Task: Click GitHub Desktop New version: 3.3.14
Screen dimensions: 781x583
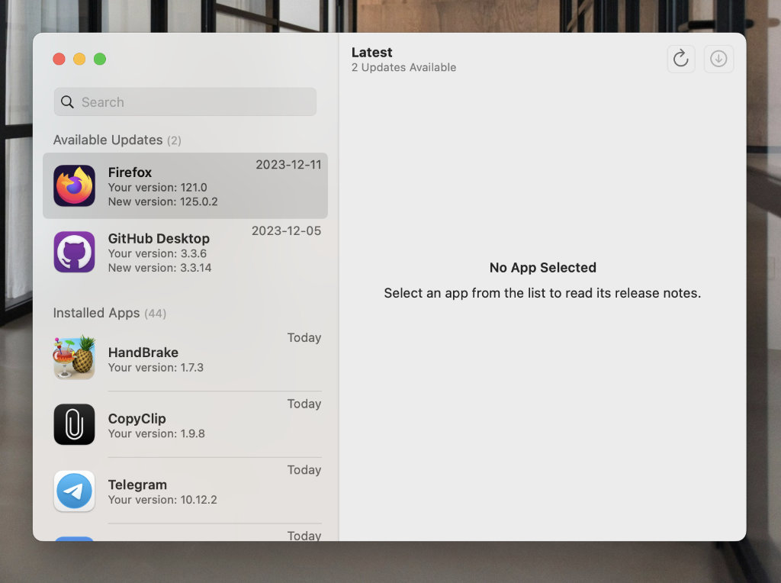Action: pyautogui.click(x=160, y=268)
